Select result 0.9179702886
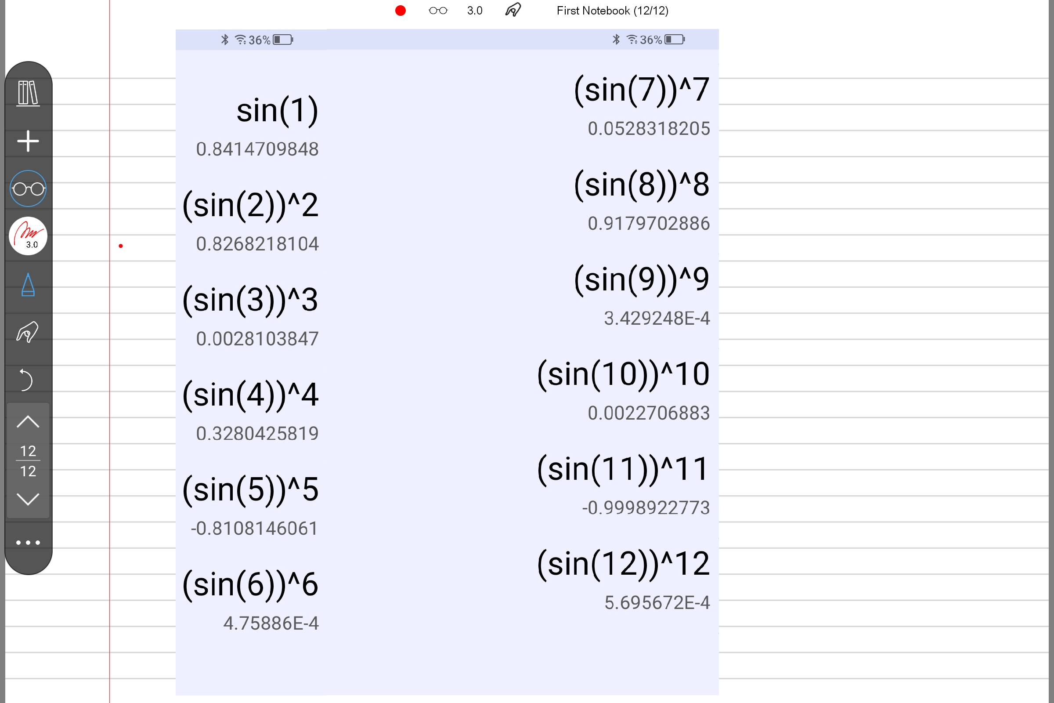The width and height of the screenshot is (1054, 703). click(x=649, y=223)
